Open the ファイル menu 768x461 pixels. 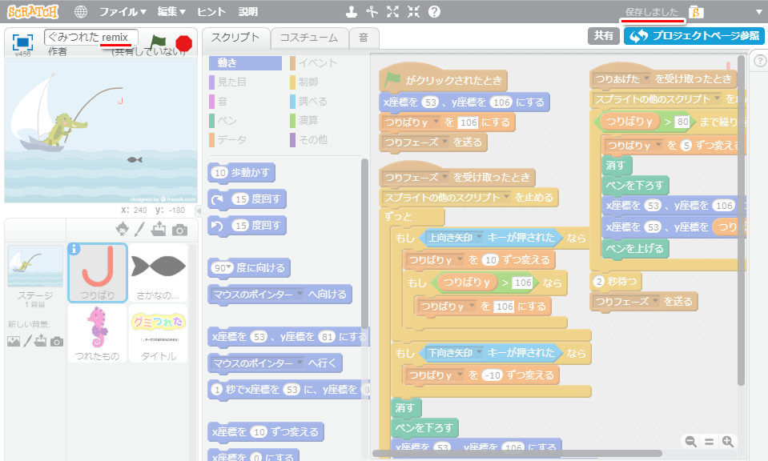click(123, 12)
